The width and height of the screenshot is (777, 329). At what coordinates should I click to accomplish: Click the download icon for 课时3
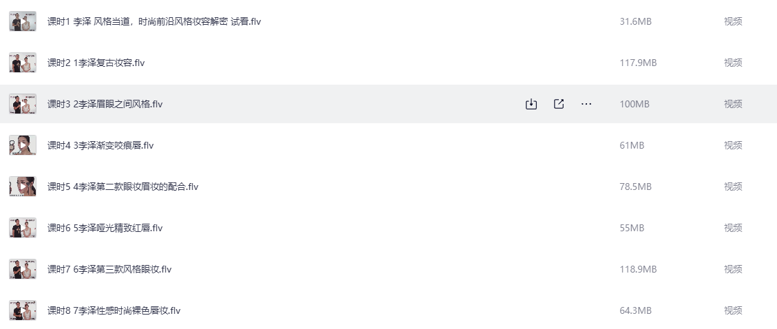click(531, 104)
